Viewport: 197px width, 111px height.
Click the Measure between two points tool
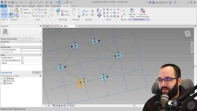click(123, 15)
